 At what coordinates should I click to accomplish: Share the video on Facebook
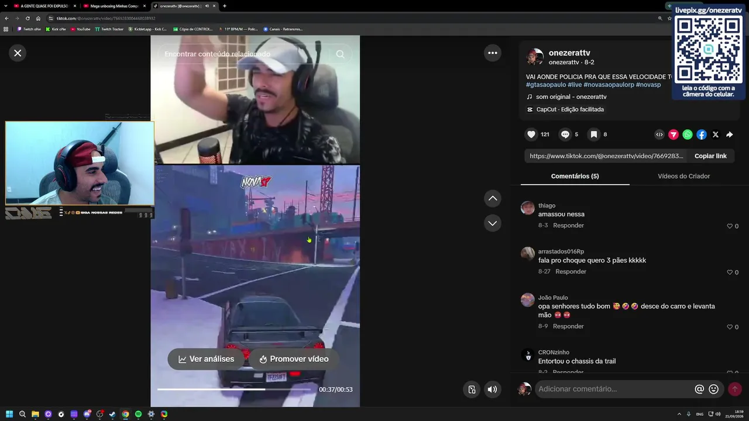702,134
